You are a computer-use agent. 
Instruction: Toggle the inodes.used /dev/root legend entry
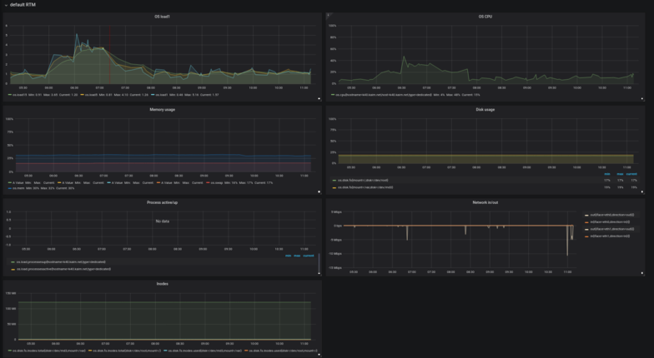click(283, 351)
